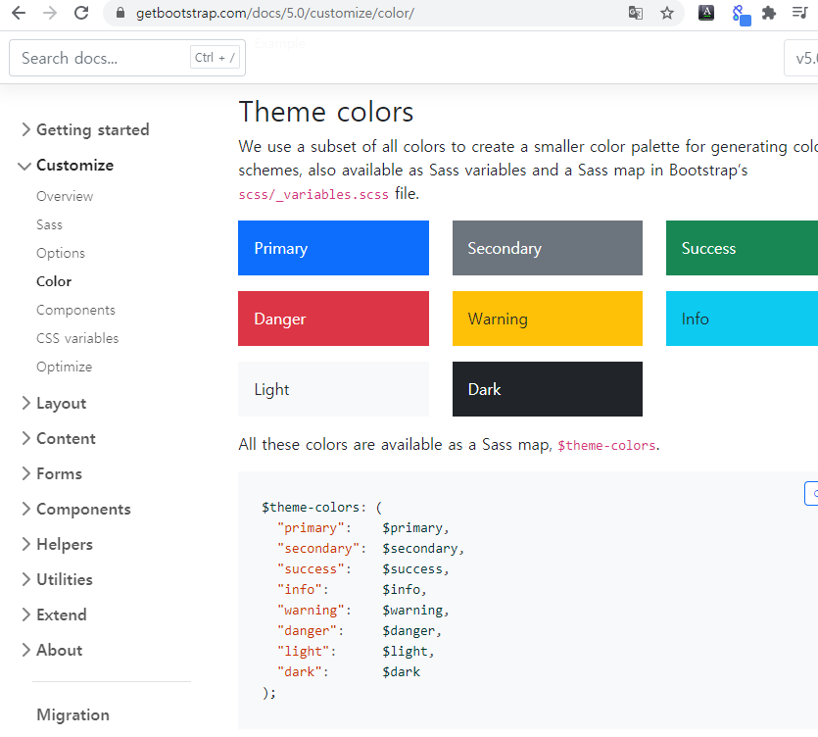Screen dimensions: 818x737
Task: Click the $theme-colors inline code text
Action: [606, 445]
